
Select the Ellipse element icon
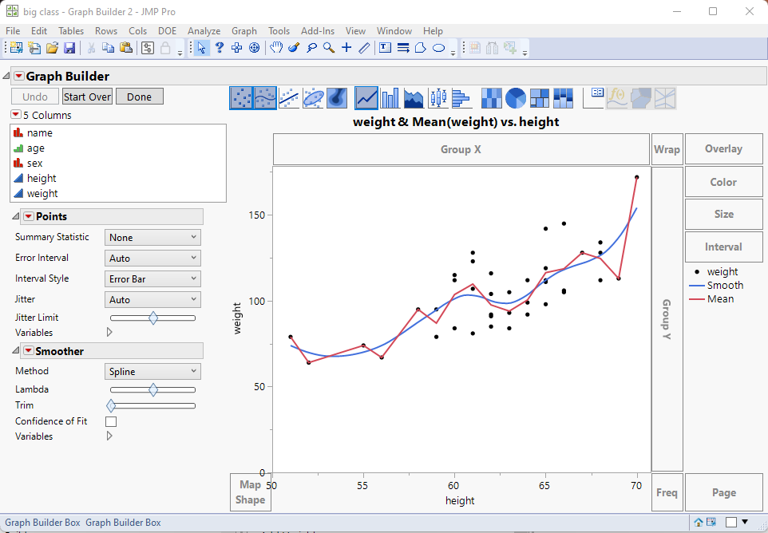click(x=313, y=97)
